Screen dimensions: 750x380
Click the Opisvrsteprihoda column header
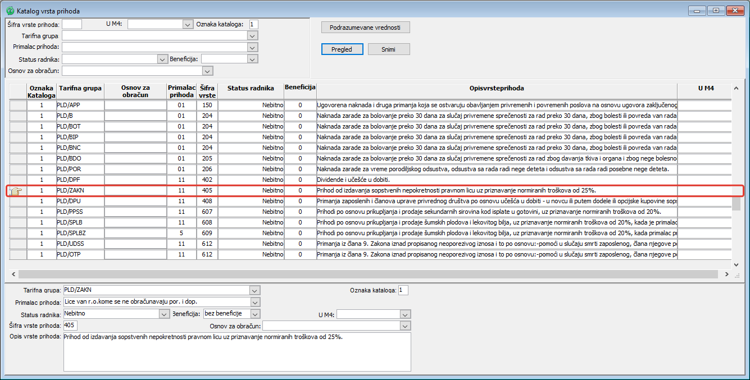click(497, 88)
